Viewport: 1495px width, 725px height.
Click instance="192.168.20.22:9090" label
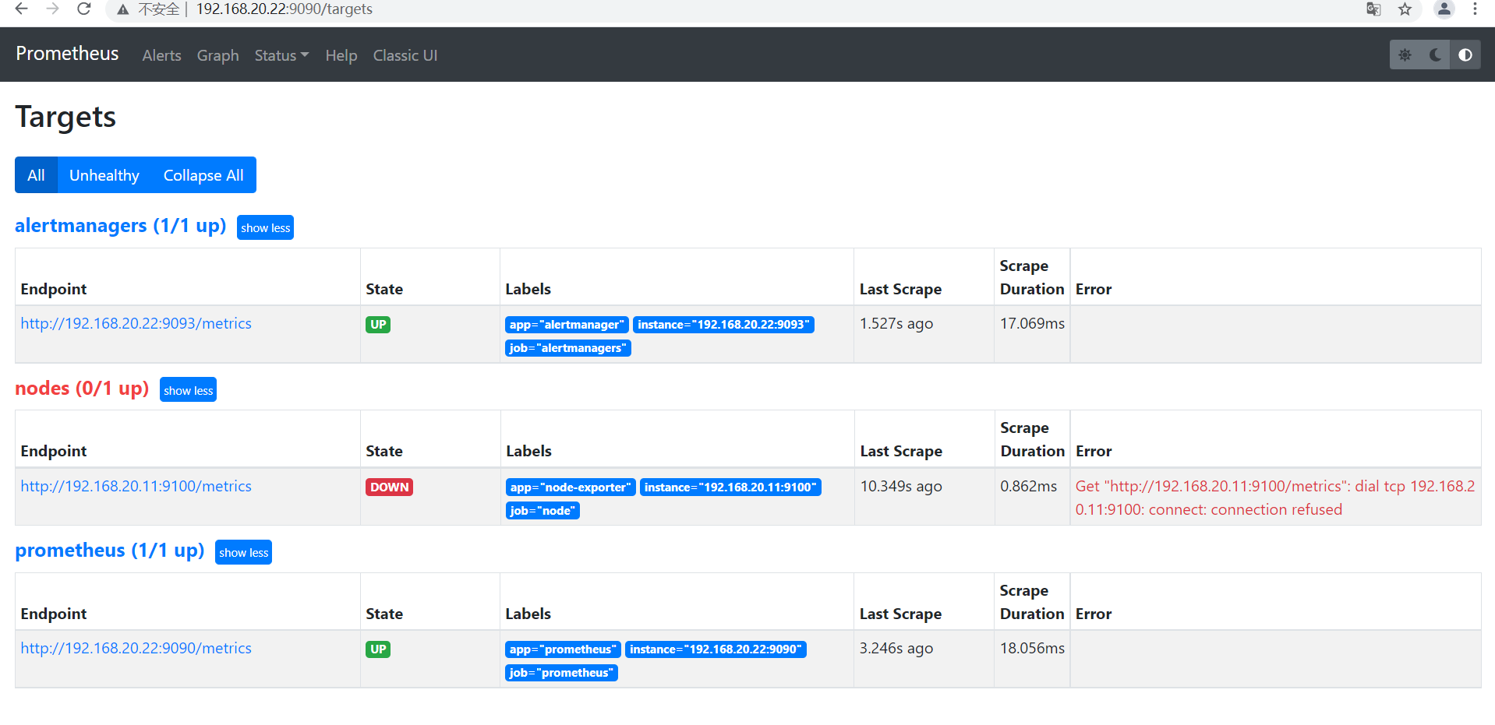(716, 649)
